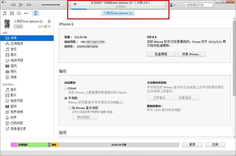This screenshot has height=156, width=236.
Task: Go back to the previous track
Action: click(13, 5)
